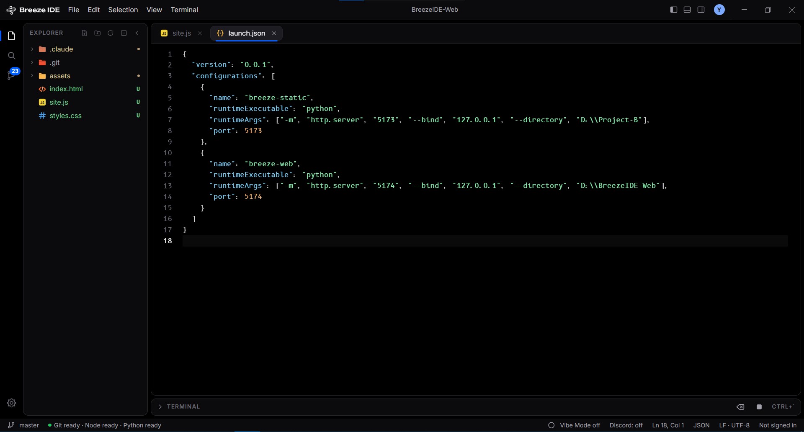The height and width of the screenshot is (432, 804).
Task: Select the launch.json tab
Action: coord(246,33)
